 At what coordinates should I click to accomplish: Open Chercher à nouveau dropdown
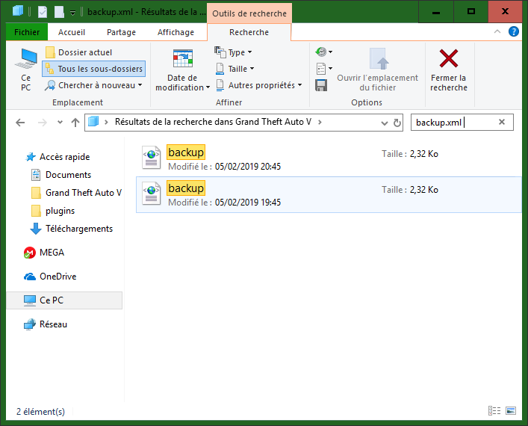pos(93,85)
